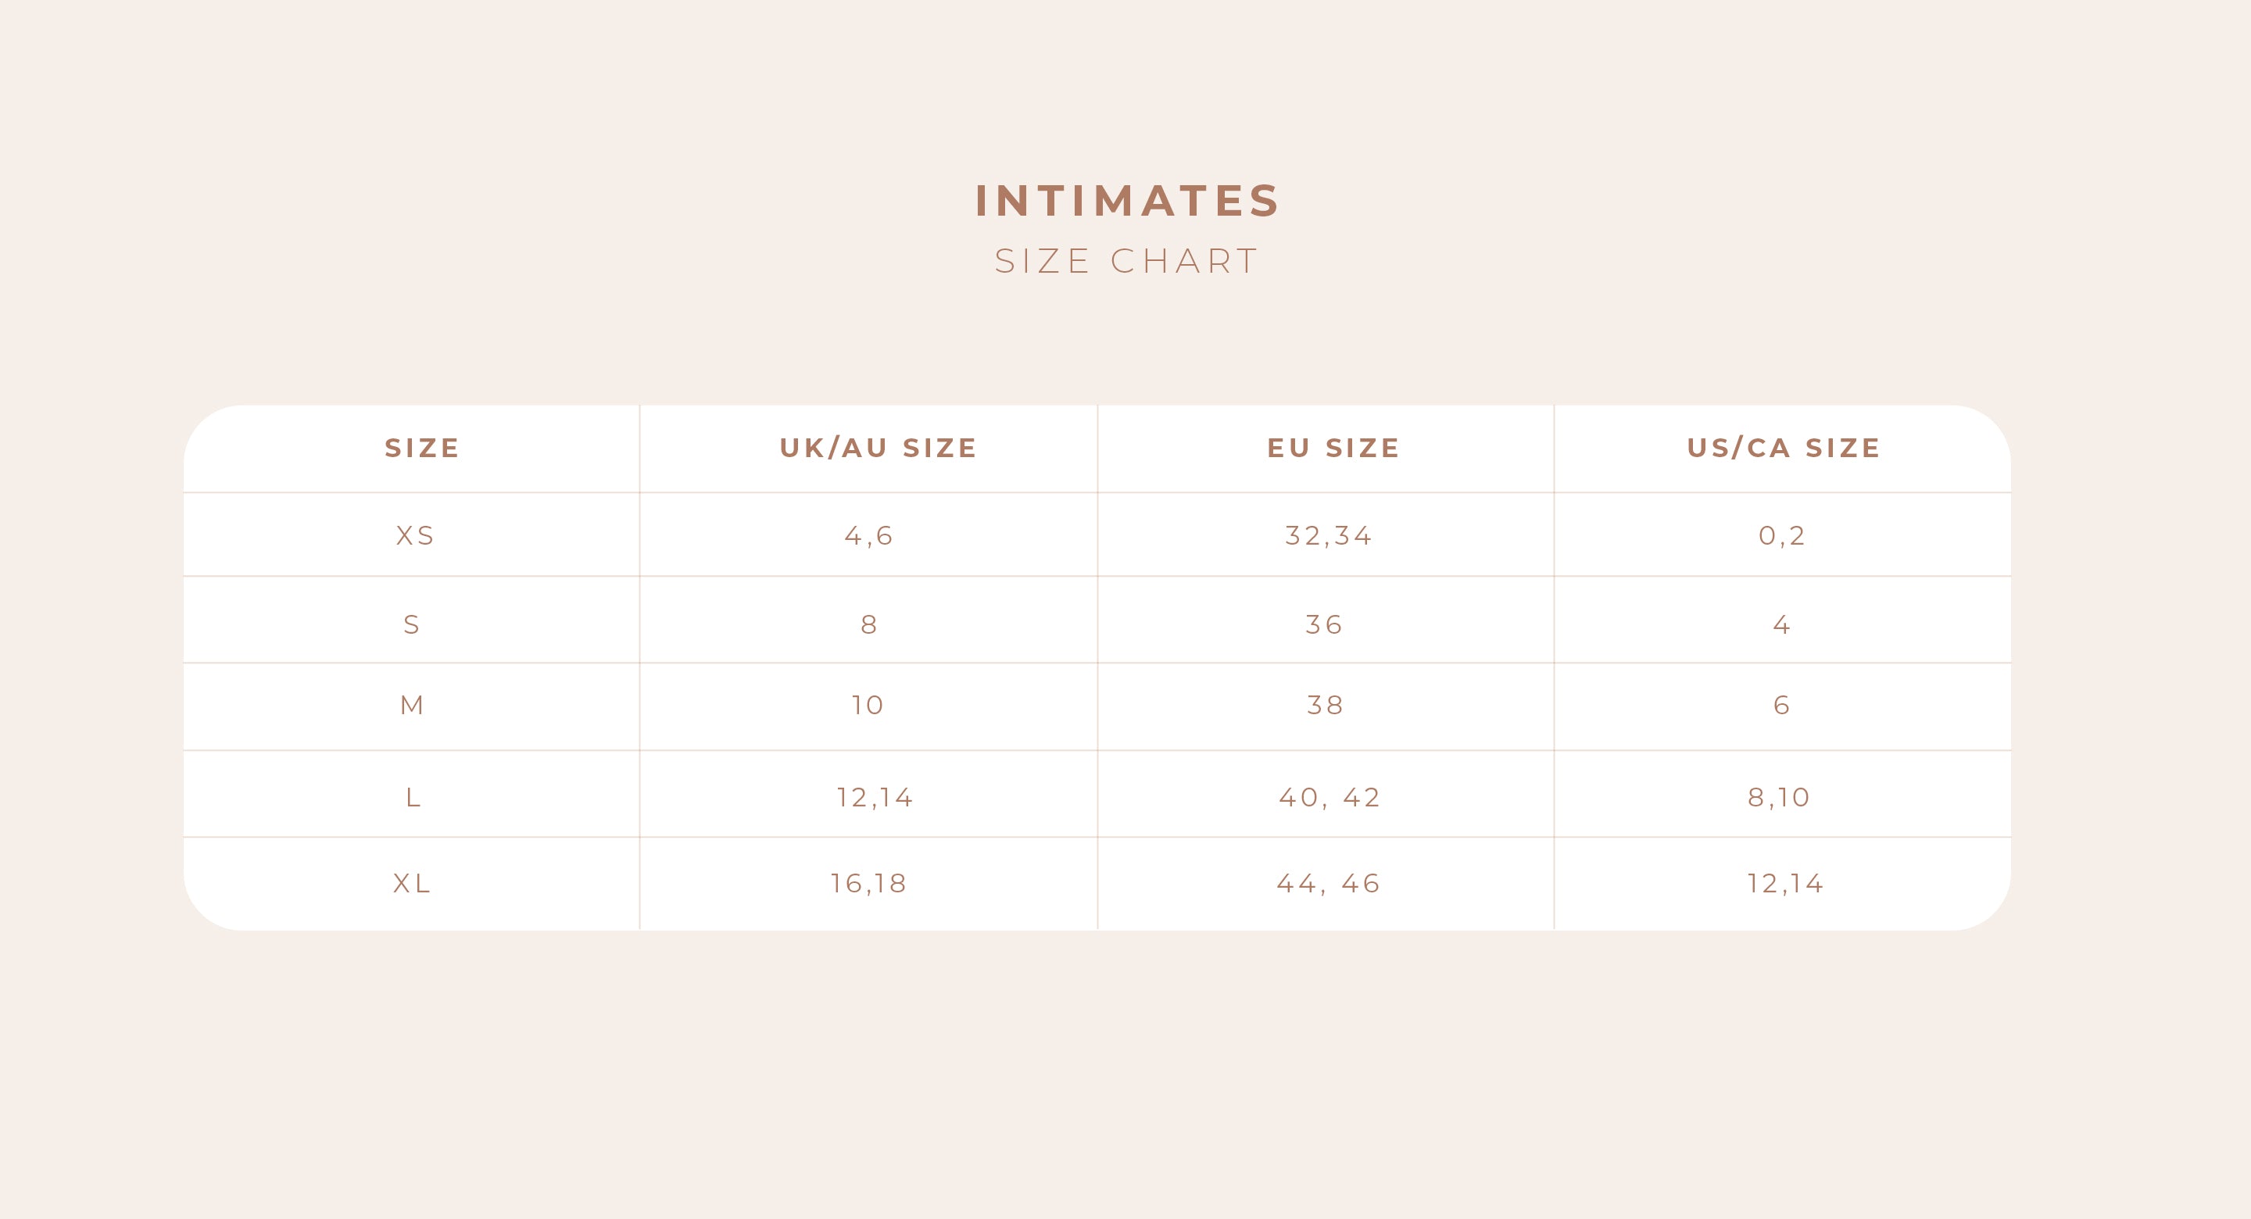Click EU size 36 in S row
Image resolution: width=2251 pixels, height=1219 pixels.
point(1324,625)
